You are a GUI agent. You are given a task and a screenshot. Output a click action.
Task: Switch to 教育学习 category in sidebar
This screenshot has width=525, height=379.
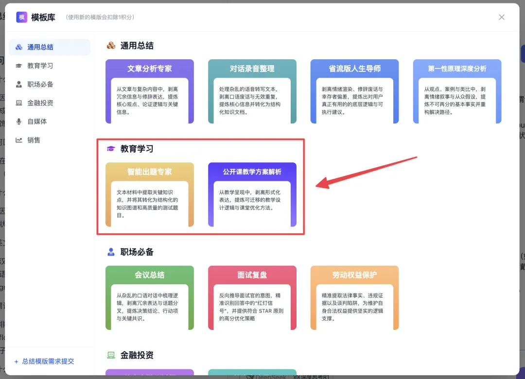click(50, 66)
